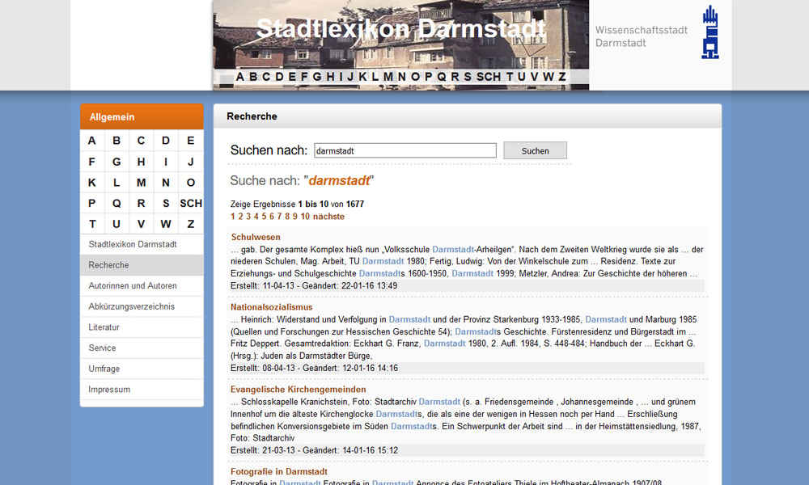Select letter SCH in sidebar grid
809x485 pixels.
point(191,204)
